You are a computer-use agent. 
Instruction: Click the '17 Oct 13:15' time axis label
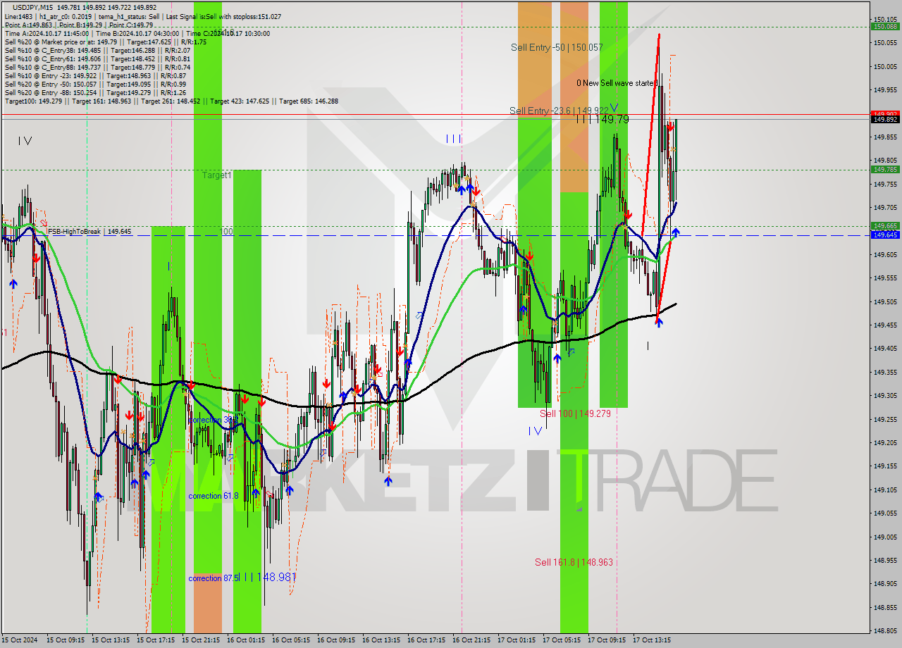(652, 640)
